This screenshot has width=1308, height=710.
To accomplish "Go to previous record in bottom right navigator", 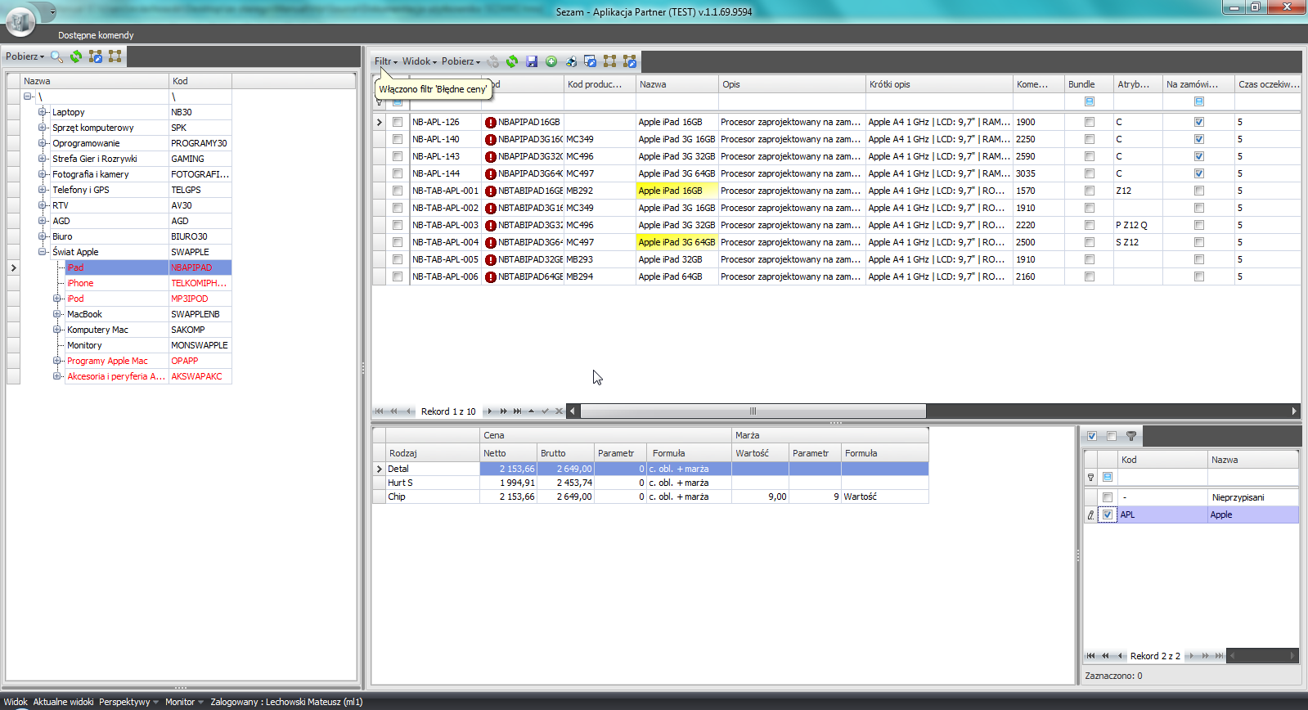I will tap(1120, 656).
